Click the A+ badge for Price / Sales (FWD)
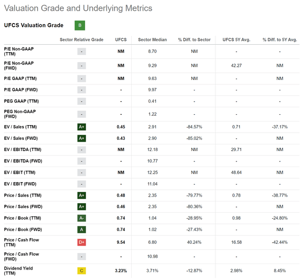 coord(81,207)
